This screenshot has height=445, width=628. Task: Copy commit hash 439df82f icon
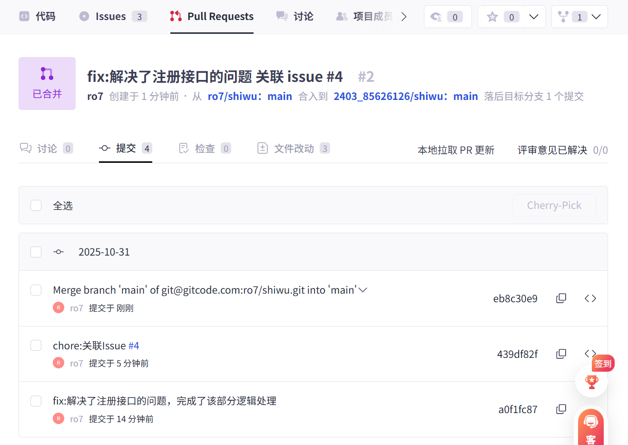[561, 354]
